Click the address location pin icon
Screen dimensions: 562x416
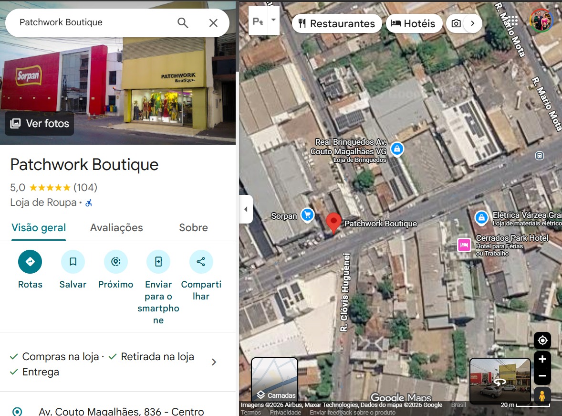17,411
